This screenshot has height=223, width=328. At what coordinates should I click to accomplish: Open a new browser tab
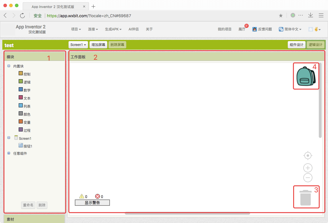pos(93,7)
